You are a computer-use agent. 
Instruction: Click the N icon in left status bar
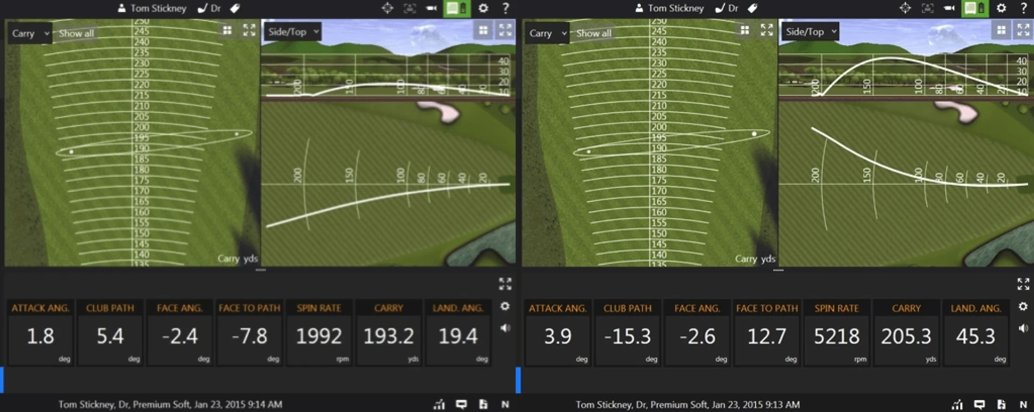[x=505, y=404]
